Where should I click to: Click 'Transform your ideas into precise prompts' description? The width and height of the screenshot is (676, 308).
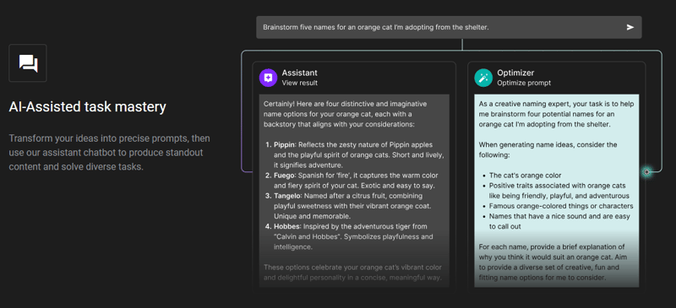[110, 153]
